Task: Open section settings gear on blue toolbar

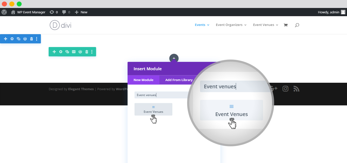Action: tap(12, 39)
